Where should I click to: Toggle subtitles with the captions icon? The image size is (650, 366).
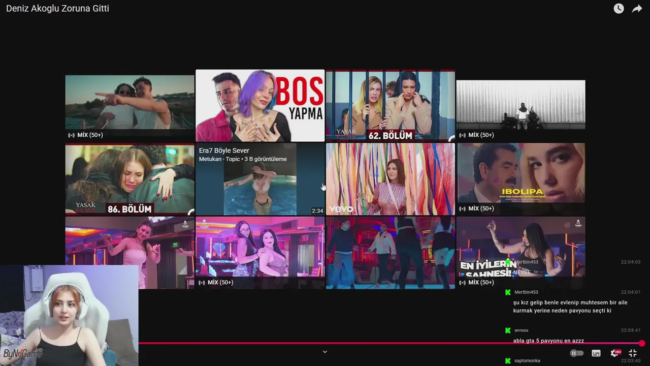pyautogui.click(x=596, y=353)
